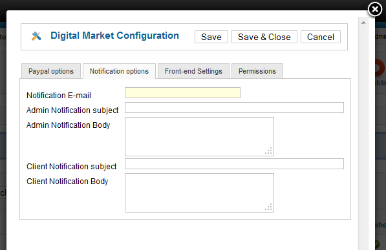The height and width of the screenshot is (250, 386).
Task: Click the scrollbar up arrow
Action: pyautogui.click(x=363, y=23)
